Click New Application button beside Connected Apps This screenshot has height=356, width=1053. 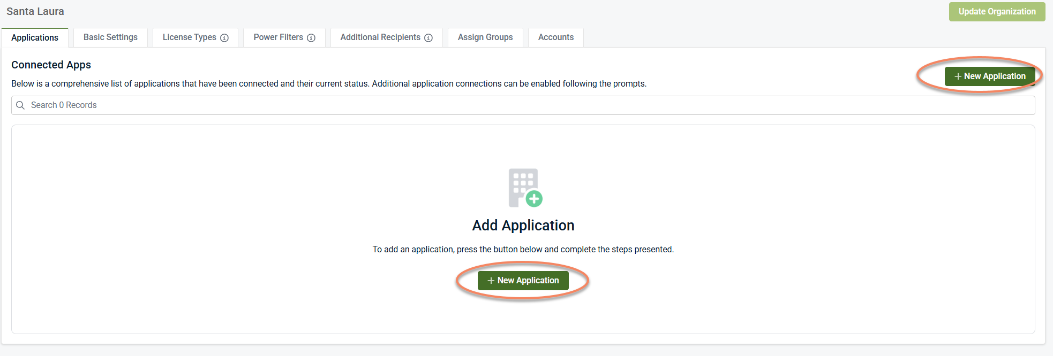click(x=989, y=76)
